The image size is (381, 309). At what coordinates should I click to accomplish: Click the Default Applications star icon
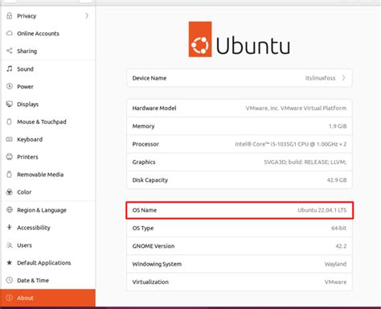10,262
